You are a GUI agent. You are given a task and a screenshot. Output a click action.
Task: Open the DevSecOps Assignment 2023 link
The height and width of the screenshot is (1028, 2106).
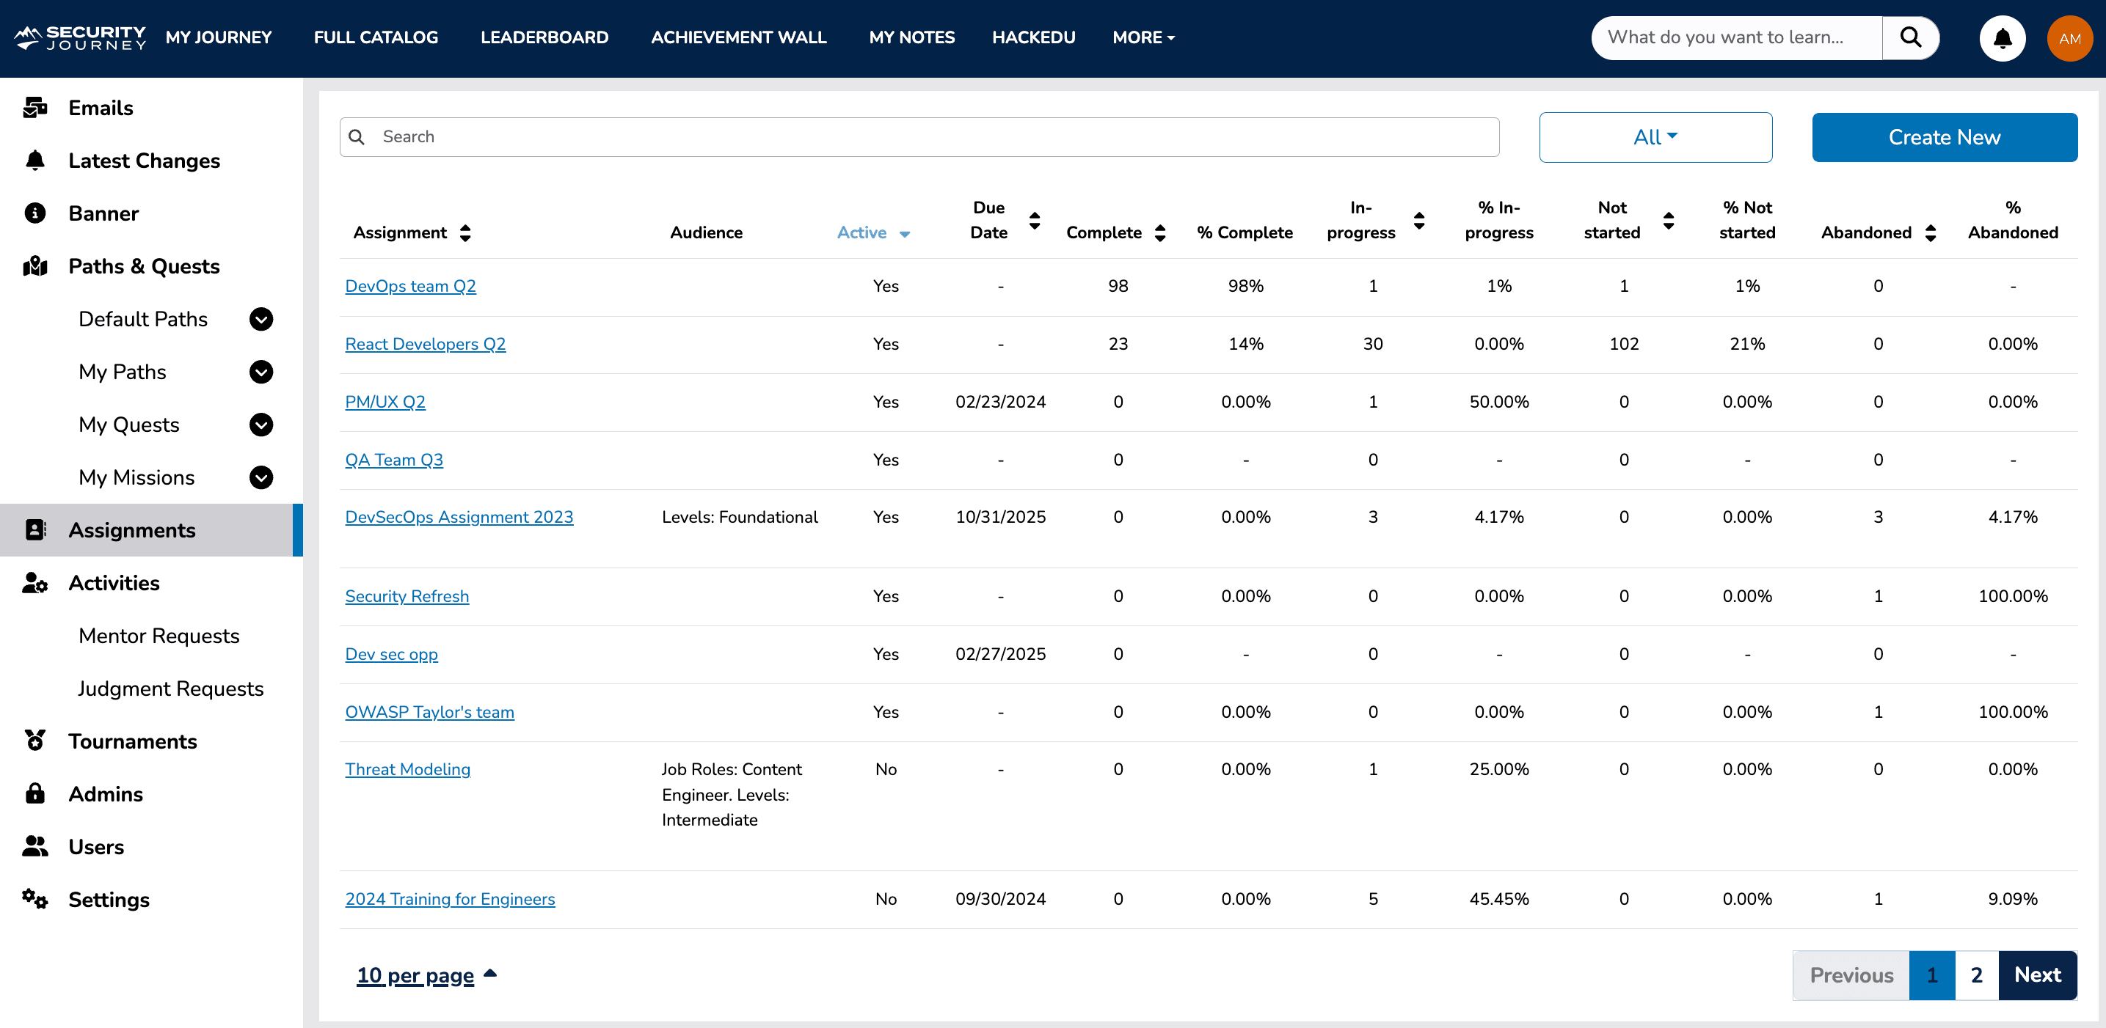click(x=459, y=517)
